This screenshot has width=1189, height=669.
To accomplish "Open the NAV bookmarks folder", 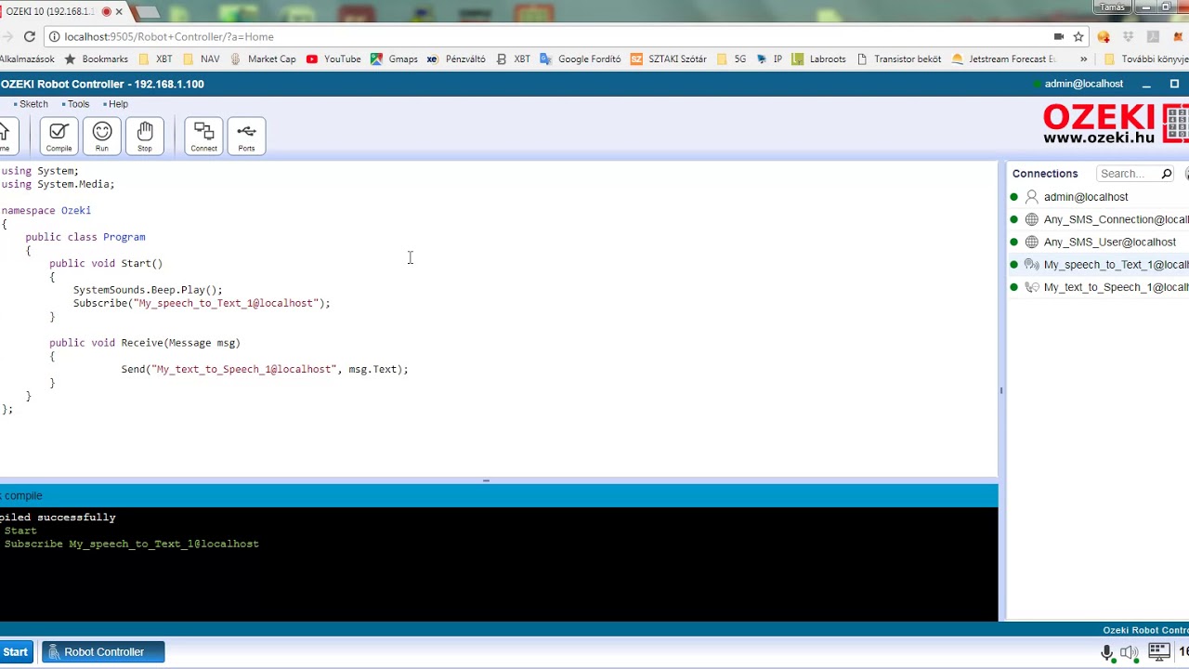I will [x=201, y=59].
